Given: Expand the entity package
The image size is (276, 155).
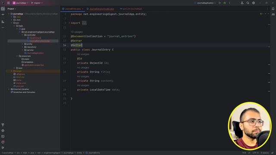Looking at the screenshot, I should pyautogui.click(x=22, y=44).
